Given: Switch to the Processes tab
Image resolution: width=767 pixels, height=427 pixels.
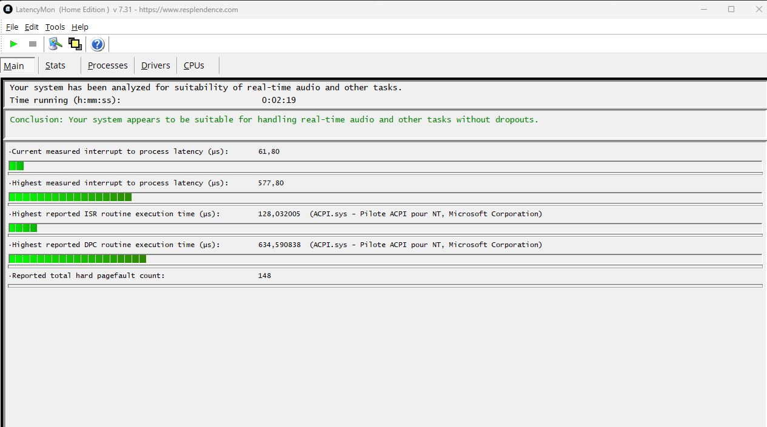Looking at the screenshot, I should [x=108, y=65].
